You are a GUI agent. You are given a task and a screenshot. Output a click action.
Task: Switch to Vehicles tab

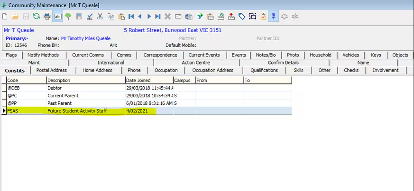point(350,55)
